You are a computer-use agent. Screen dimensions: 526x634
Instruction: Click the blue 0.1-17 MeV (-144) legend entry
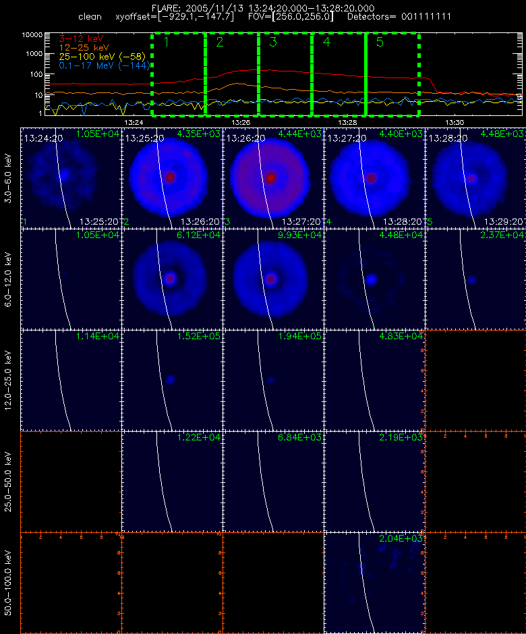[x=105, y=65]
